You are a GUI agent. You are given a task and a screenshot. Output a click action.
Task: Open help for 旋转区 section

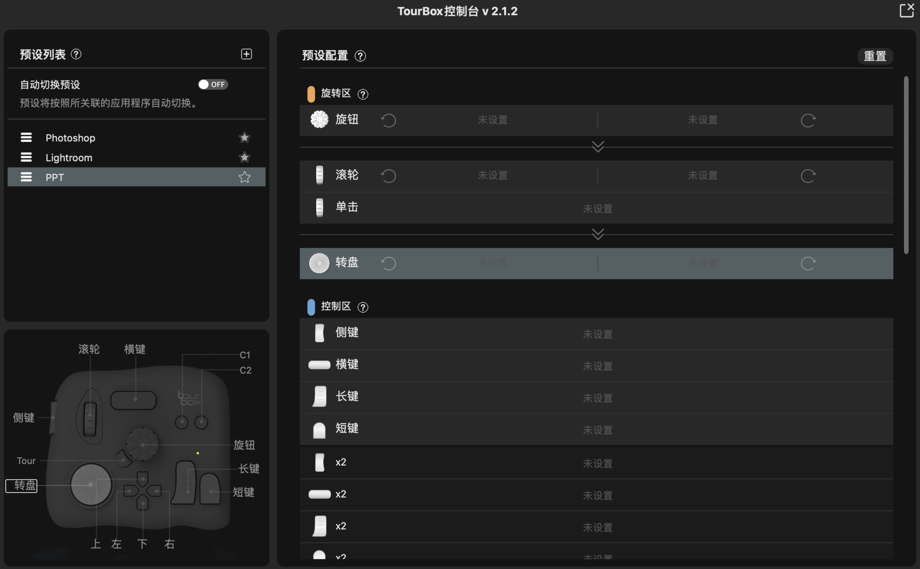[363, 94]
